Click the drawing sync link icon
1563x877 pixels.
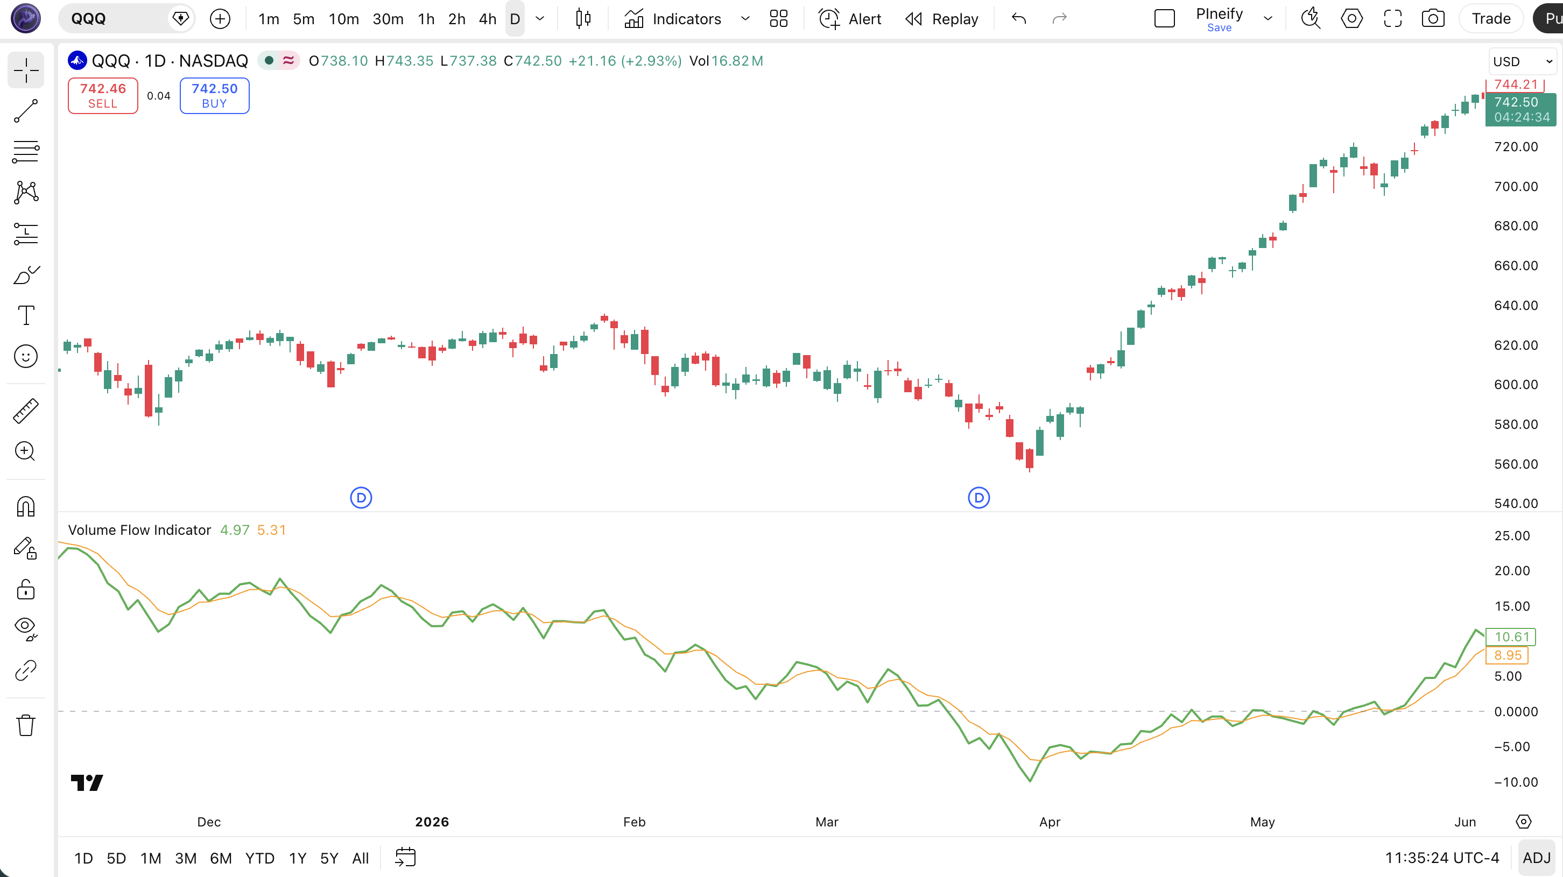[25, 670]
